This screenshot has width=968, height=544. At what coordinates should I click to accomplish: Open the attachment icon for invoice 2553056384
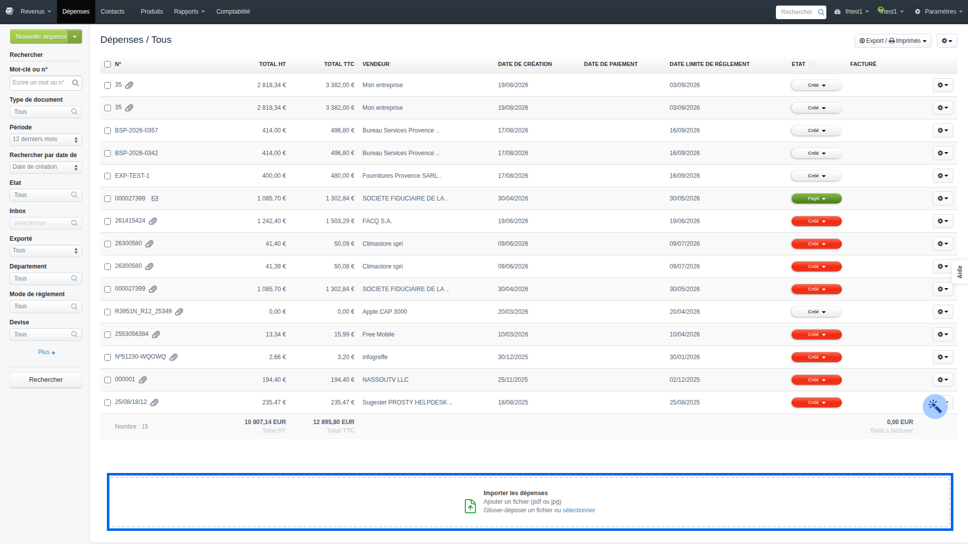coord(156,334)
